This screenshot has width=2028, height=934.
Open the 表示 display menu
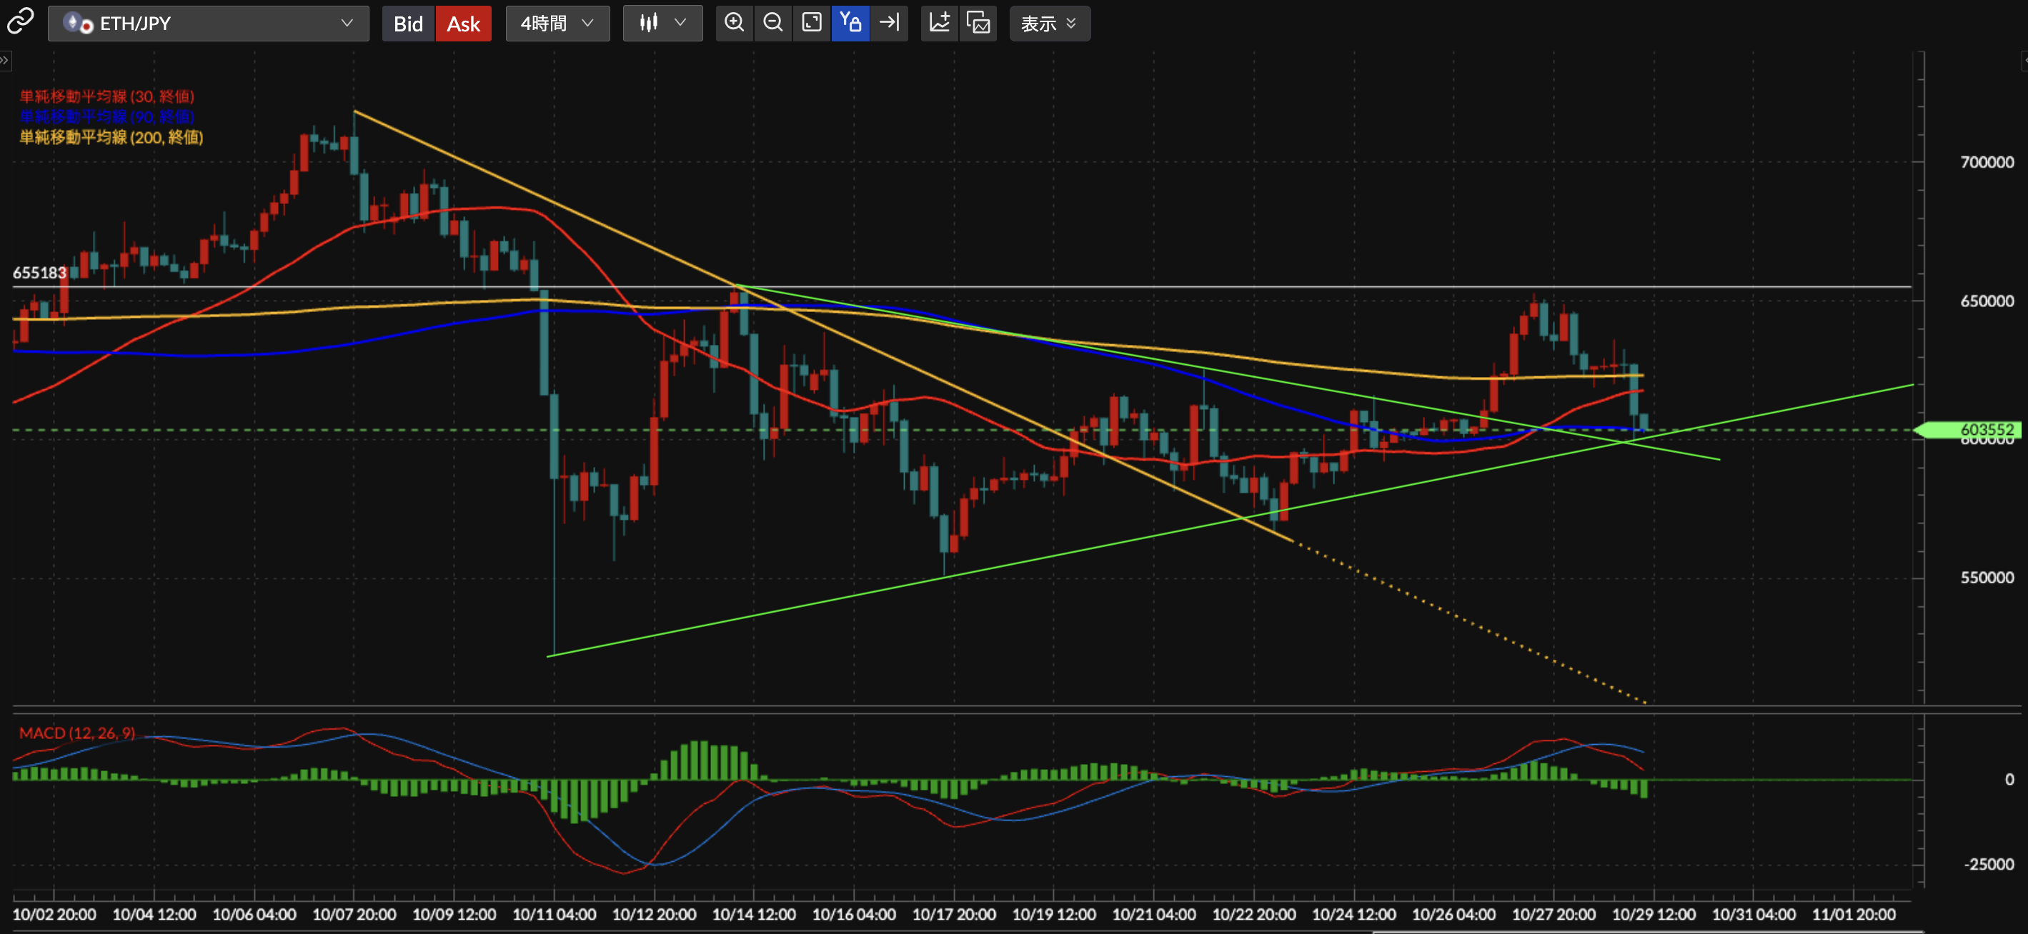pyautogui.click(x=1048, y=24)
